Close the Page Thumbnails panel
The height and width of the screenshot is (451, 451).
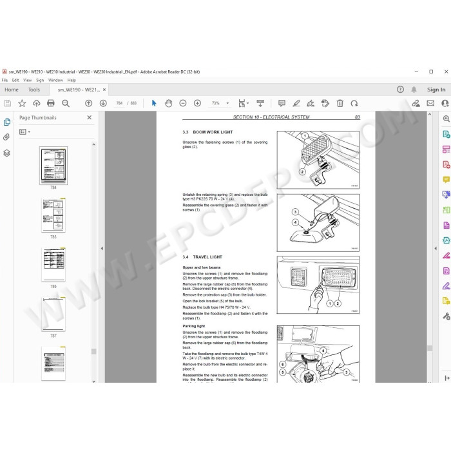point(90,117)
